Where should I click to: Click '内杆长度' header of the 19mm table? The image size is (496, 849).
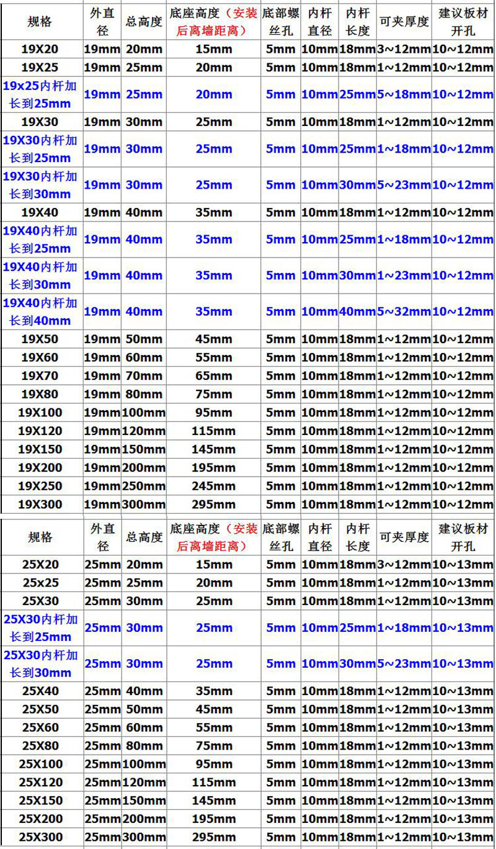(x=358, y=22)
